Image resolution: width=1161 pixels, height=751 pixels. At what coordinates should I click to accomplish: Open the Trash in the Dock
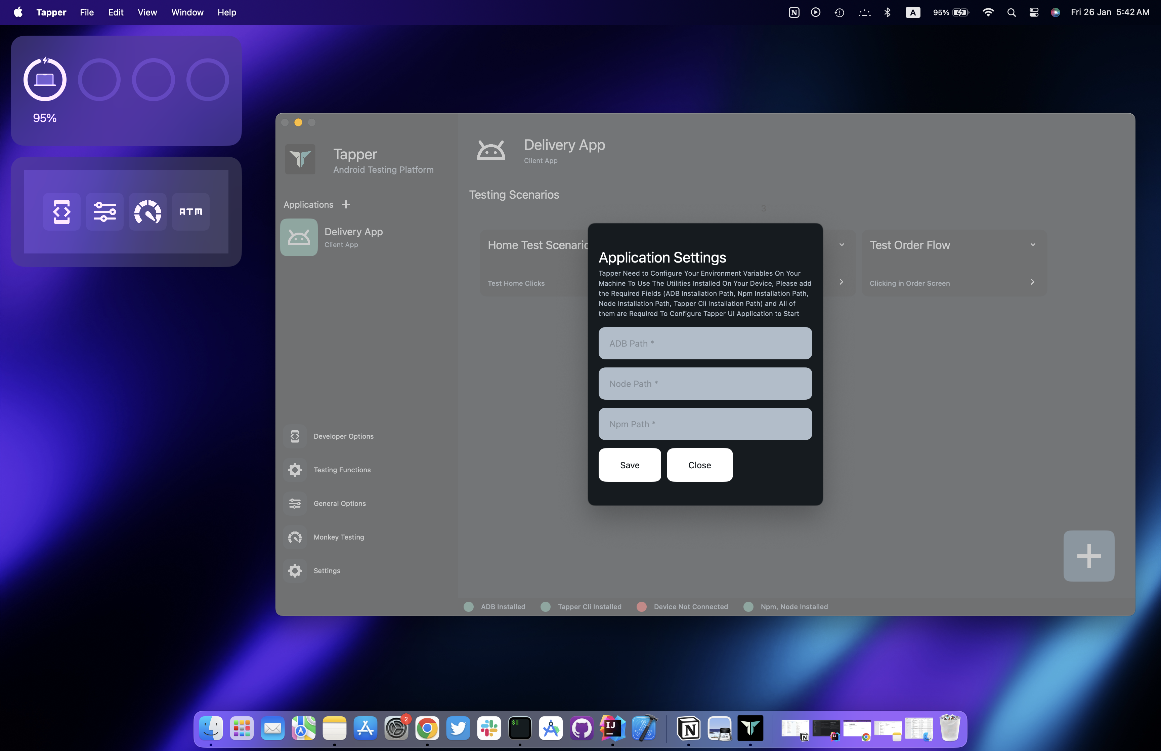pos(950,728)
